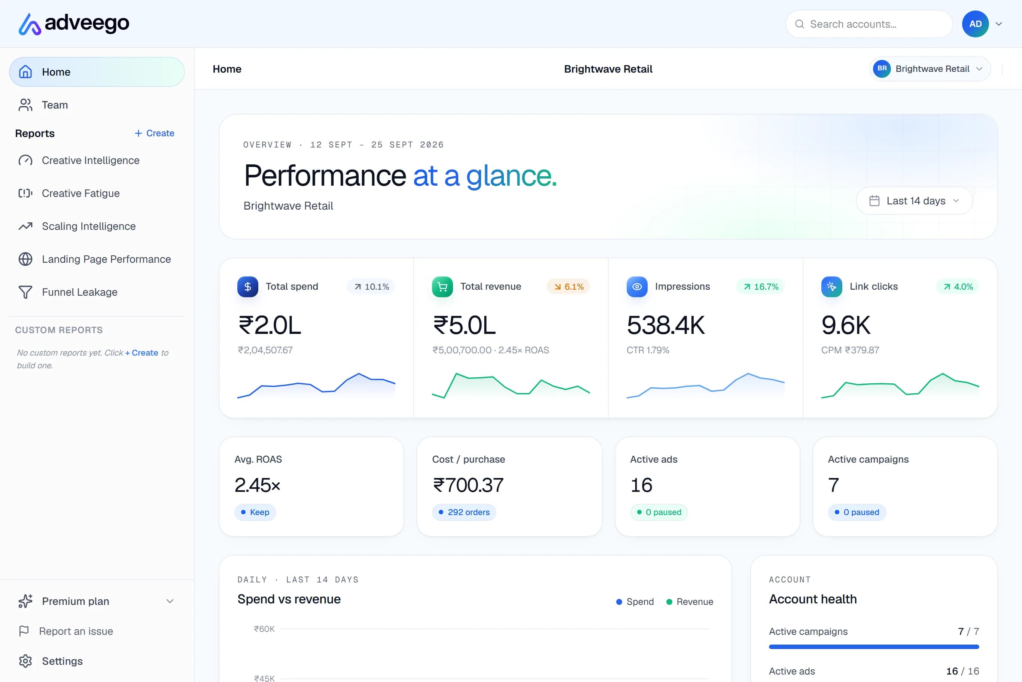Open the Last 14 days dropdown
Screen dimensions: 1022x682
coord(914,201)
